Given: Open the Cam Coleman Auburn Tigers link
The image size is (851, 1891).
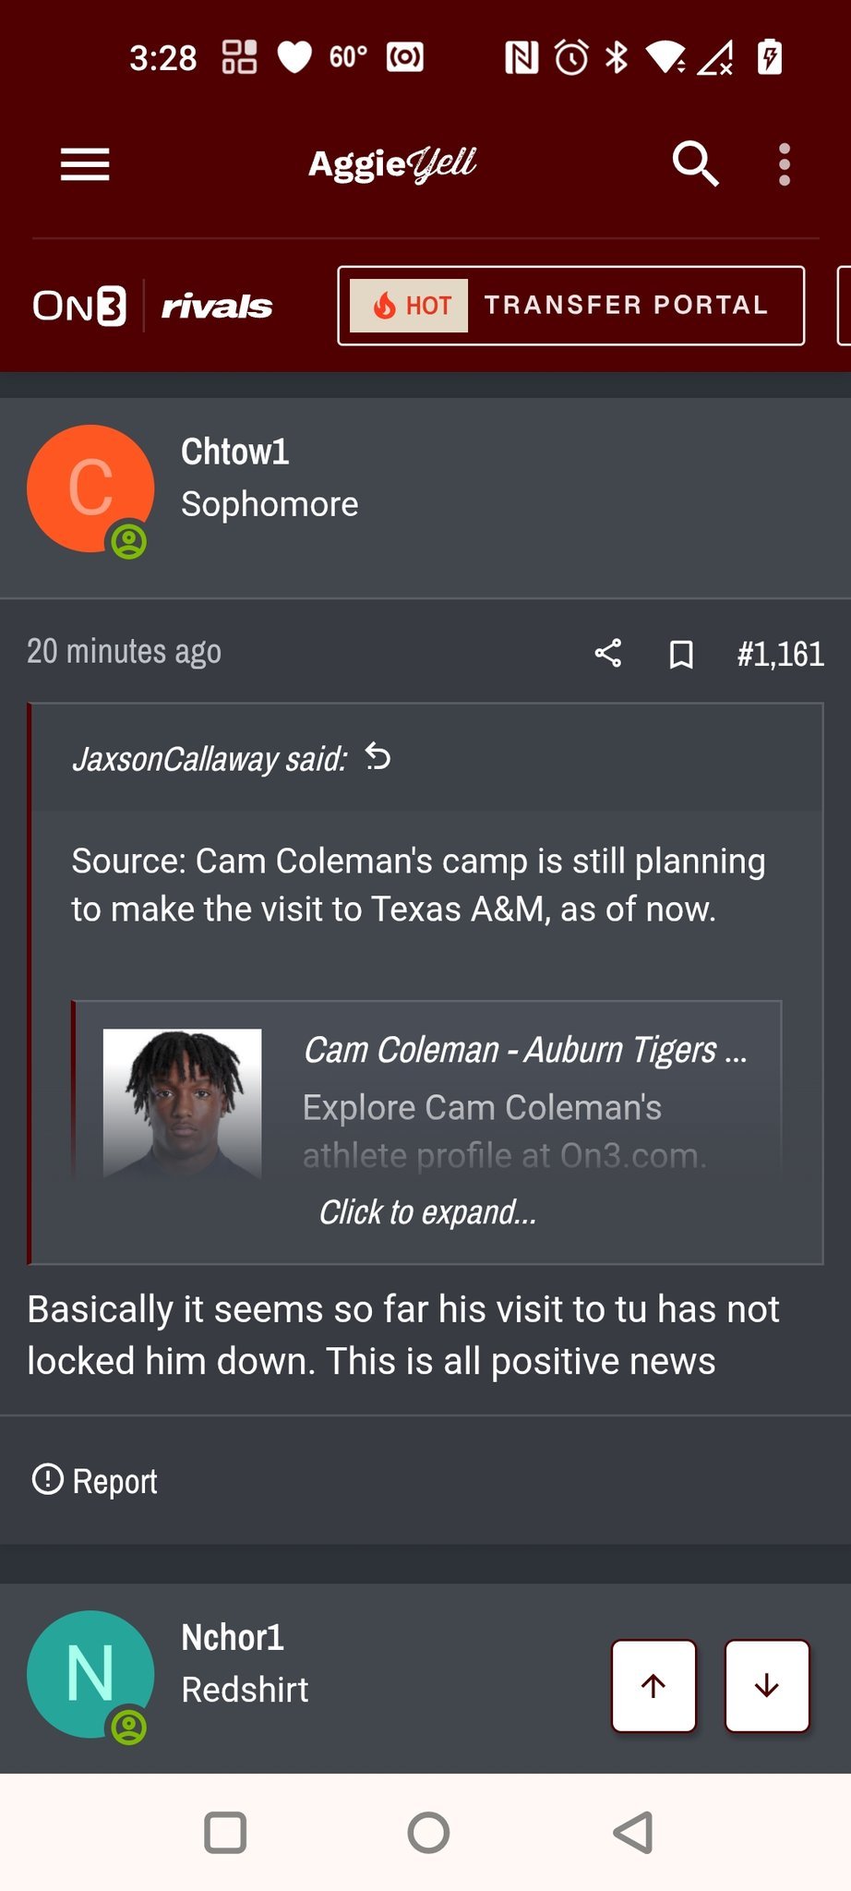Looking at the screenshot, I should [x=524, y=1050].
